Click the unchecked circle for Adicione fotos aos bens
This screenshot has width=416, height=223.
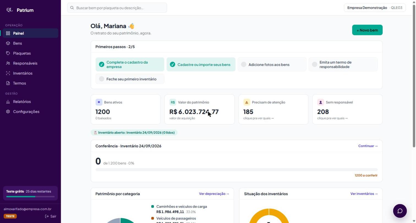coord(243,64)
